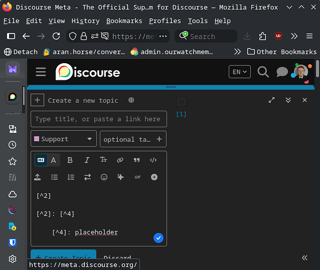The height and width of the screenshot is (270, 320).
Task: Switch composer to rich text mode
Action: coord(54,160)
